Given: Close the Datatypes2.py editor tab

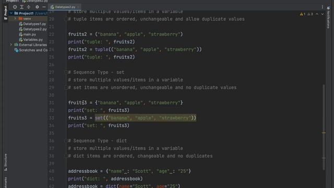Looking at the screenshot, I should (78, 7).
